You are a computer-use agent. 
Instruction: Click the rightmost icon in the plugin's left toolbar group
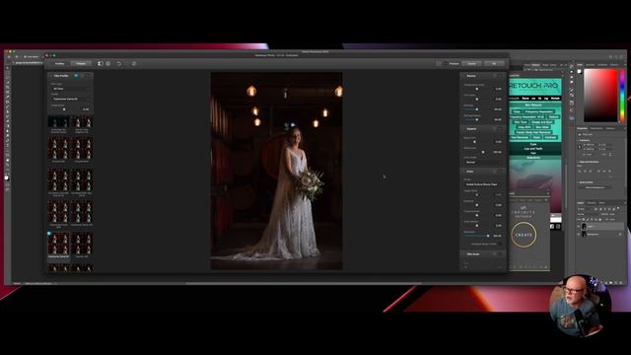(x=134, y=63)
